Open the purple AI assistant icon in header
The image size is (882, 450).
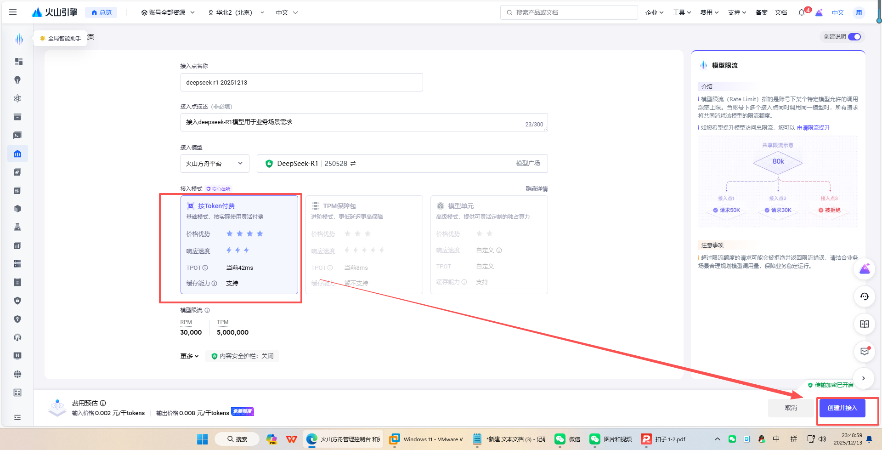(819, 12)
